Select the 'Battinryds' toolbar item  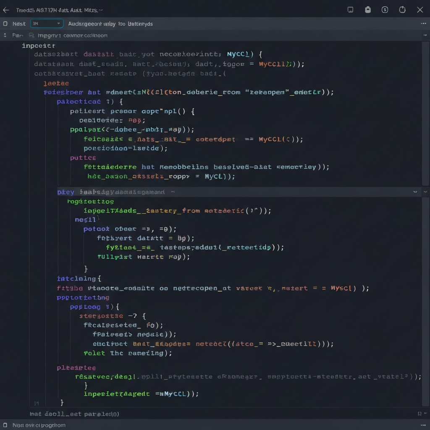pos(140,24)
